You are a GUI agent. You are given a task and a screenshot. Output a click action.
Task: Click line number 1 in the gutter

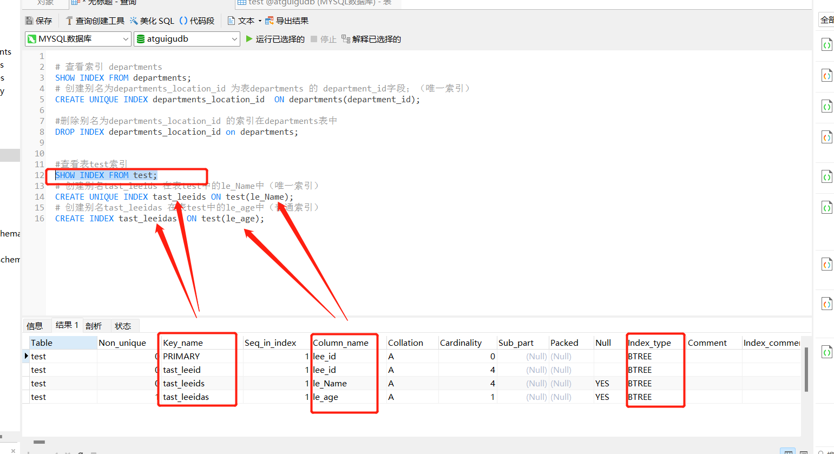click(x=42, y=56)
